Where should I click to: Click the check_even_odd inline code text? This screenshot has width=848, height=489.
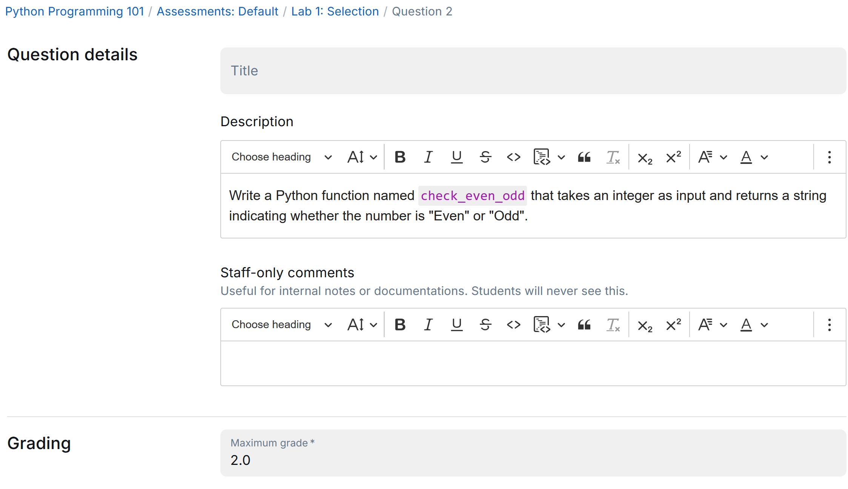coord(473,196)
